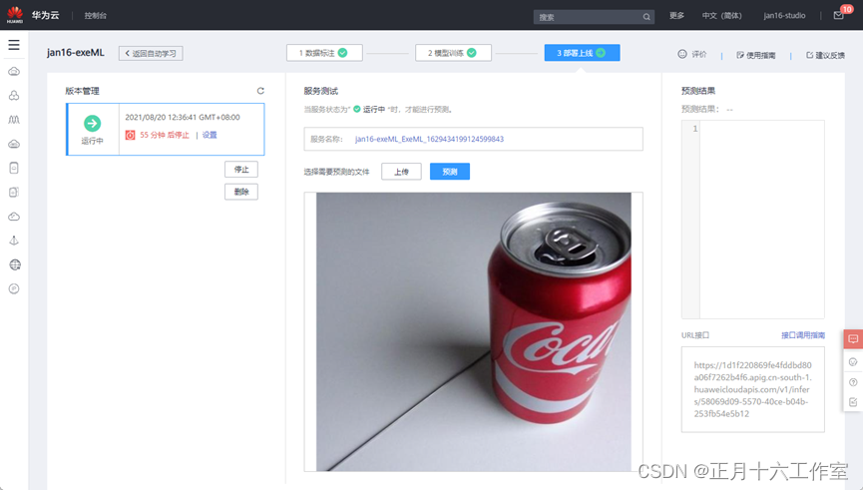This screenshot has height=490, width=863.
Task: Click the Huawei Cloud logo
Action: (15, 15)
